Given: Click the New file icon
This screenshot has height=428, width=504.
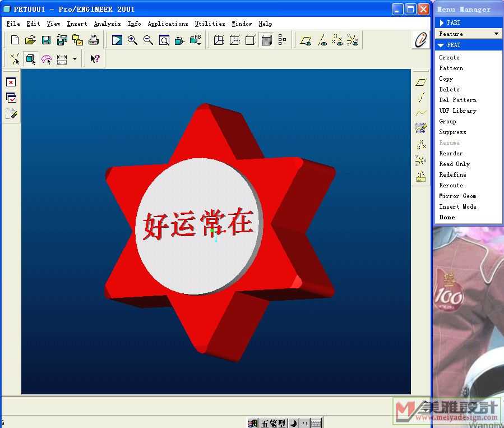Looking at the screenshot, I should (x=15, y=40).
